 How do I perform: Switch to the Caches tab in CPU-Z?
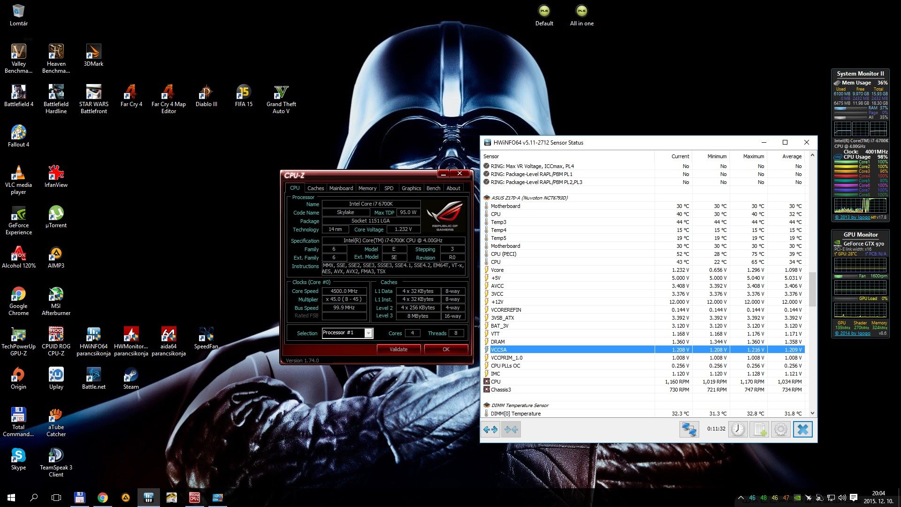(x=315, y=188)
